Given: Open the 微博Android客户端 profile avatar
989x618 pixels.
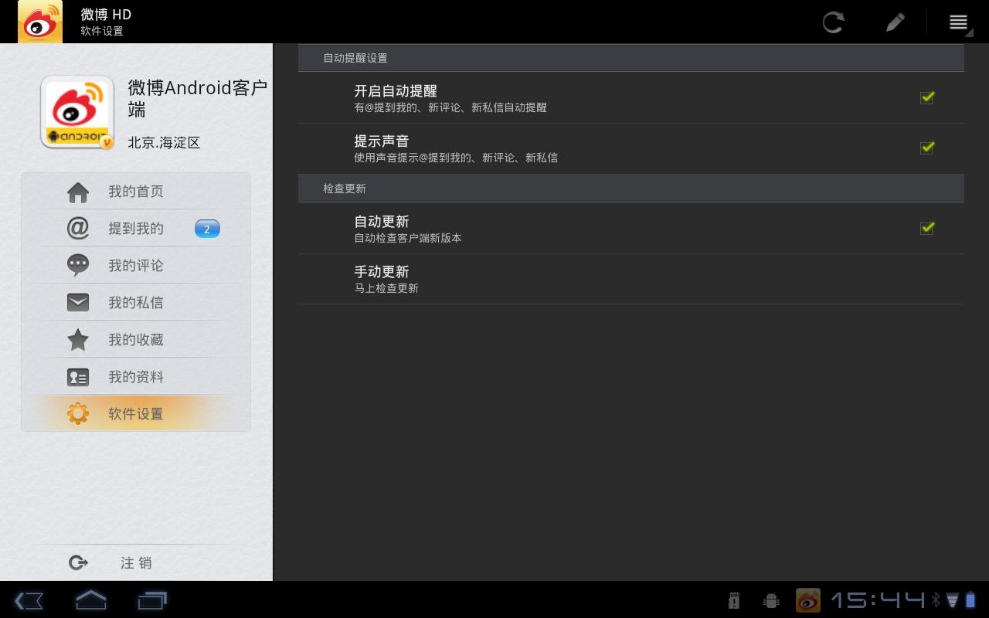Looking at the screenshot, I should (x=77, y=112).
